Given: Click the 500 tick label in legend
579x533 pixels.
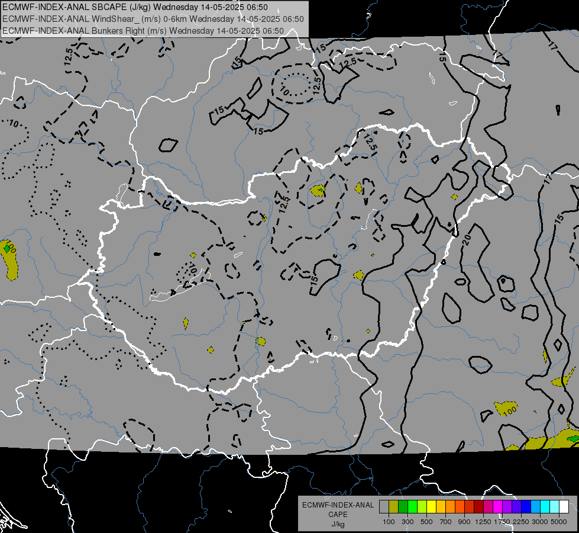Looking at the screenshot, I should 426,522.
